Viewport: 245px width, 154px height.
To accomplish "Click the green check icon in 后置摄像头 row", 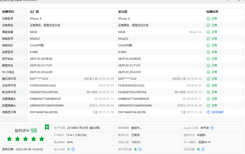I will (208, 99).
